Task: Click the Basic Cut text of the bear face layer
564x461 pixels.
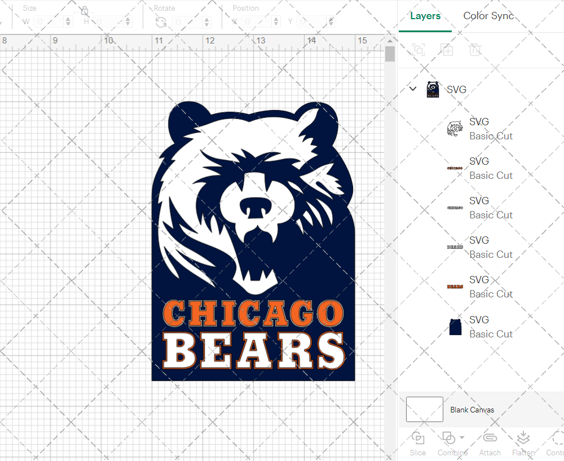Action: (x=491, y=136)
